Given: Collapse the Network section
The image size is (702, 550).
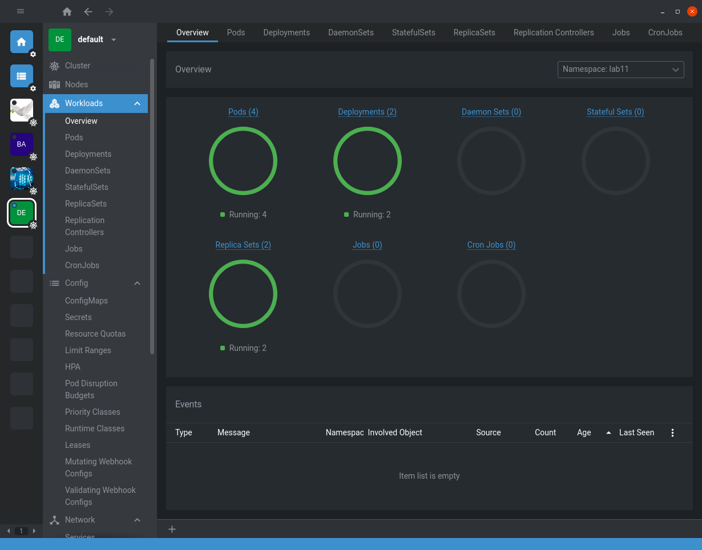Looking at the screenshot, I should (x=137, y=520).
